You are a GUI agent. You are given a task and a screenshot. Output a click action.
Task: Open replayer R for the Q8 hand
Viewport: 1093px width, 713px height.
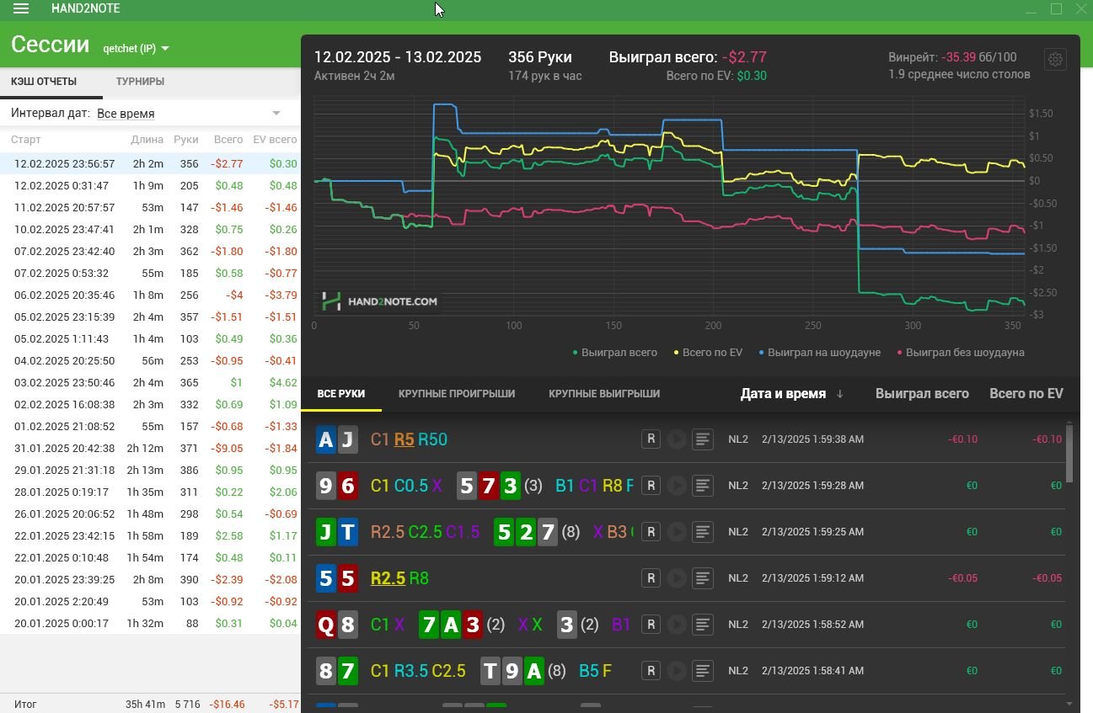651,624
